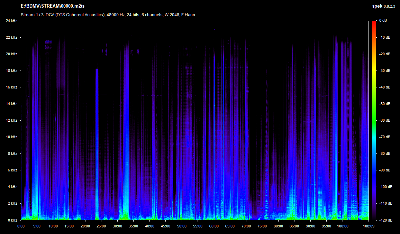Click the 6 kHz frequency axis label

12,170
